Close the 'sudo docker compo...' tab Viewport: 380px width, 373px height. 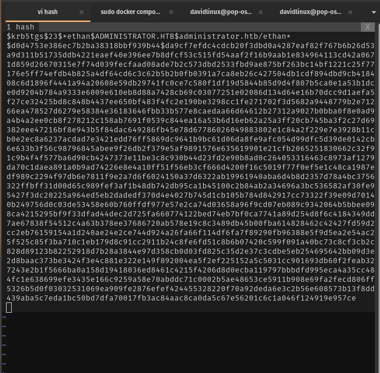coord(171,12)
